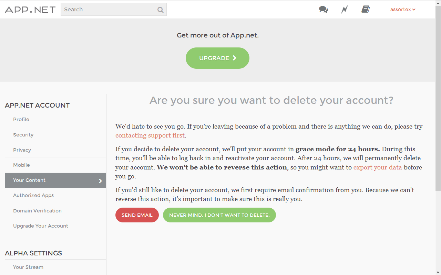Image resolution: width=441 pixels, height=275 pixels.
Task: Click the chevron on Your Content item
Action: [x=100, y=181]
